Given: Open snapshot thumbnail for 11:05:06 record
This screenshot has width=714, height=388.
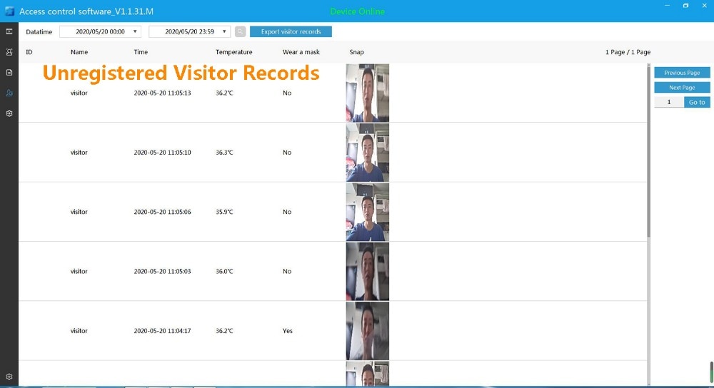Looking at the screenshot, I should (368, 212).
